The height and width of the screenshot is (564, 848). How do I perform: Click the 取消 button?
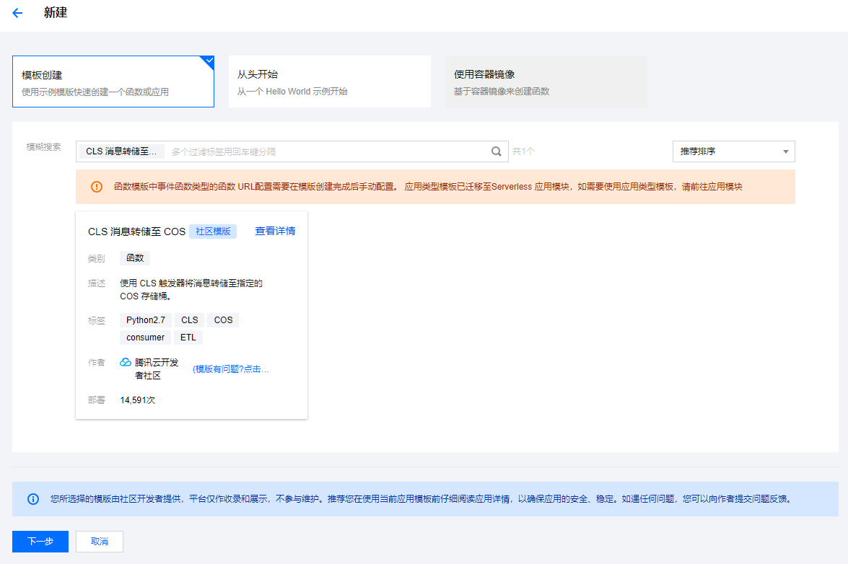[x=100, y=542]
